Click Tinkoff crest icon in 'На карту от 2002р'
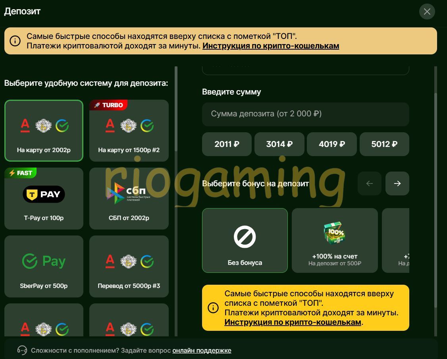The height and width of the screenshot is (359, 447). (44, 126)
